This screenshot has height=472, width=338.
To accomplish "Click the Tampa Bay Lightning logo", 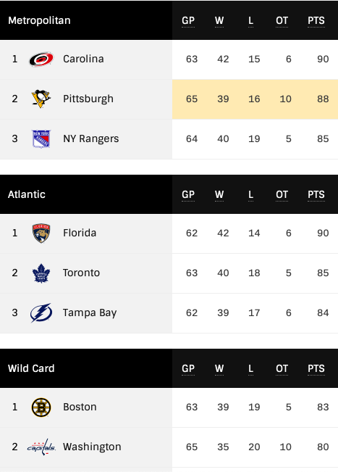I will click(41, 313).
